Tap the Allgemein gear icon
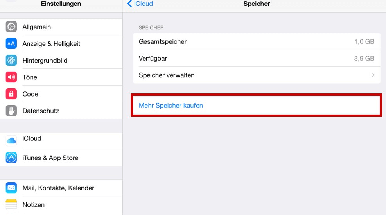Screen dimensions: 386x215 [x=11, y=27]
